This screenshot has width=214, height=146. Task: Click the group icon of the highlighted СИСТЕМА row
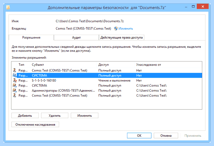point(14,75)
